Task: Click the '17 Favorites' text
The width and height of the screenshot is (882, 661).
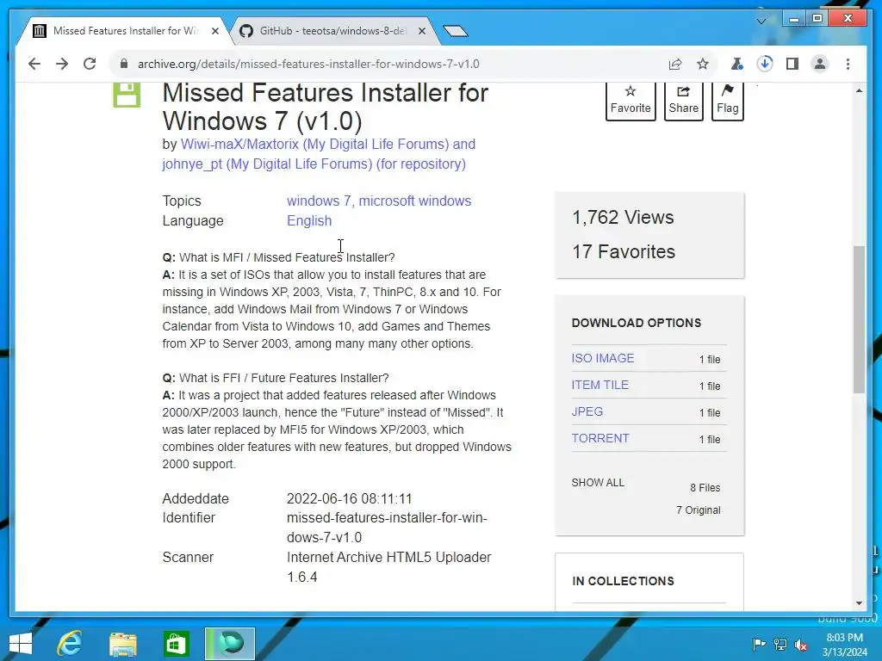Action: pos(624,252)
